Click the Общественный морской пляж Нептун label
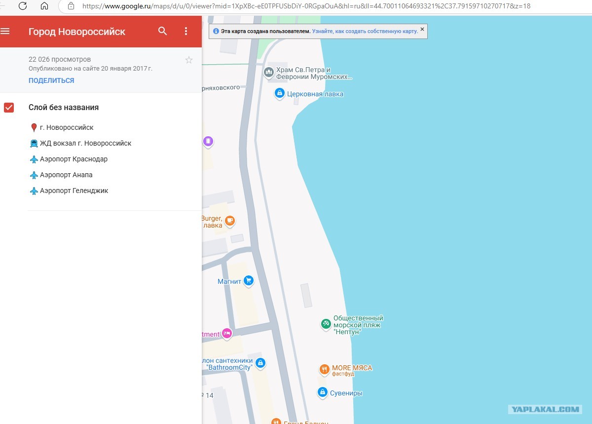 [358, 325]
